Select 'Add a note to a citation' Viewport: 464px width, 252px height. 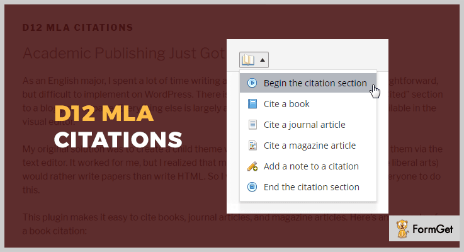[x=308, y=166]
